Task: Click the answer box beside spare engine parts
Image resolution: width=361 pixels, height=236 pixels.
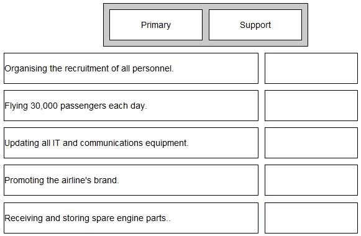Action: [311, 218]
